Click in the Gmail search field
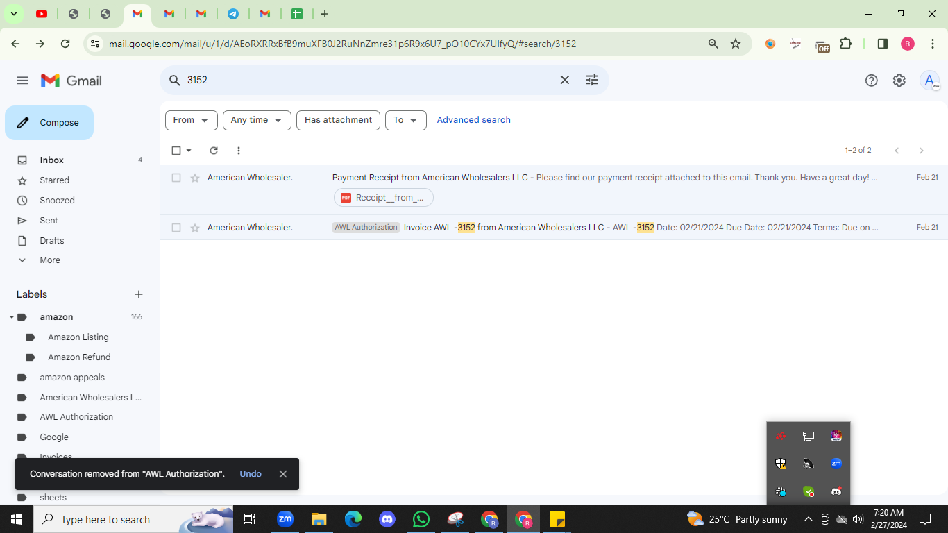This screenshot has width=948, height=533. point(368,81)
